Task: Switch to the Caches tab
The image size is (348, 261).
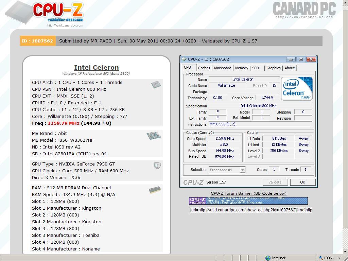Action: [x=204, y=68]
